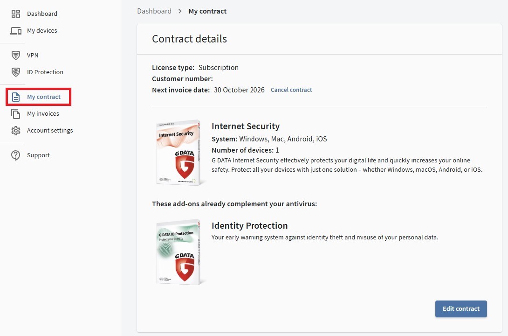Click the My invoices pages icon
508x336 pixels.
16,114
